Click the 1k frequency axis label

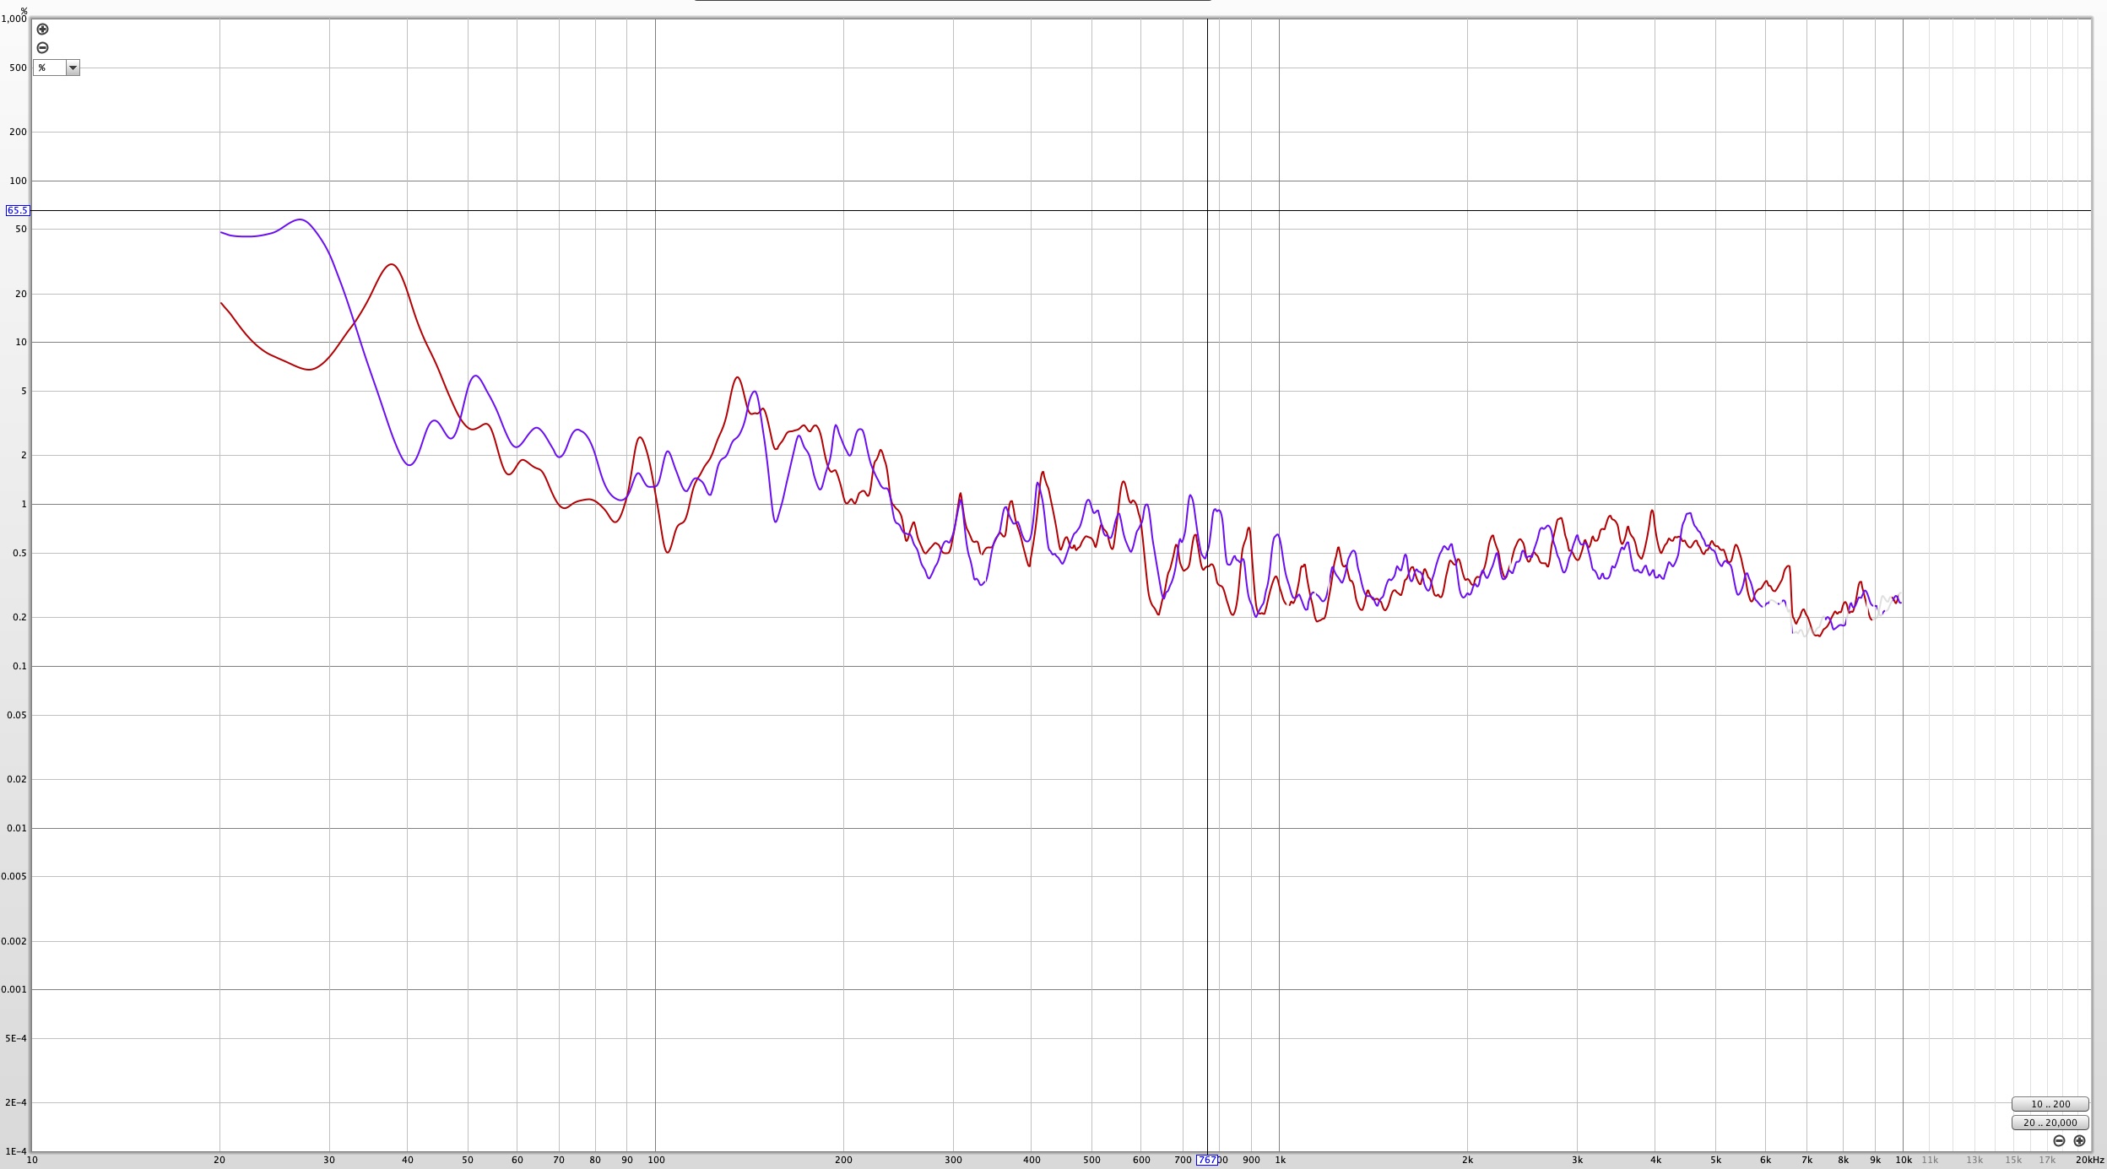[1280, 1160]
